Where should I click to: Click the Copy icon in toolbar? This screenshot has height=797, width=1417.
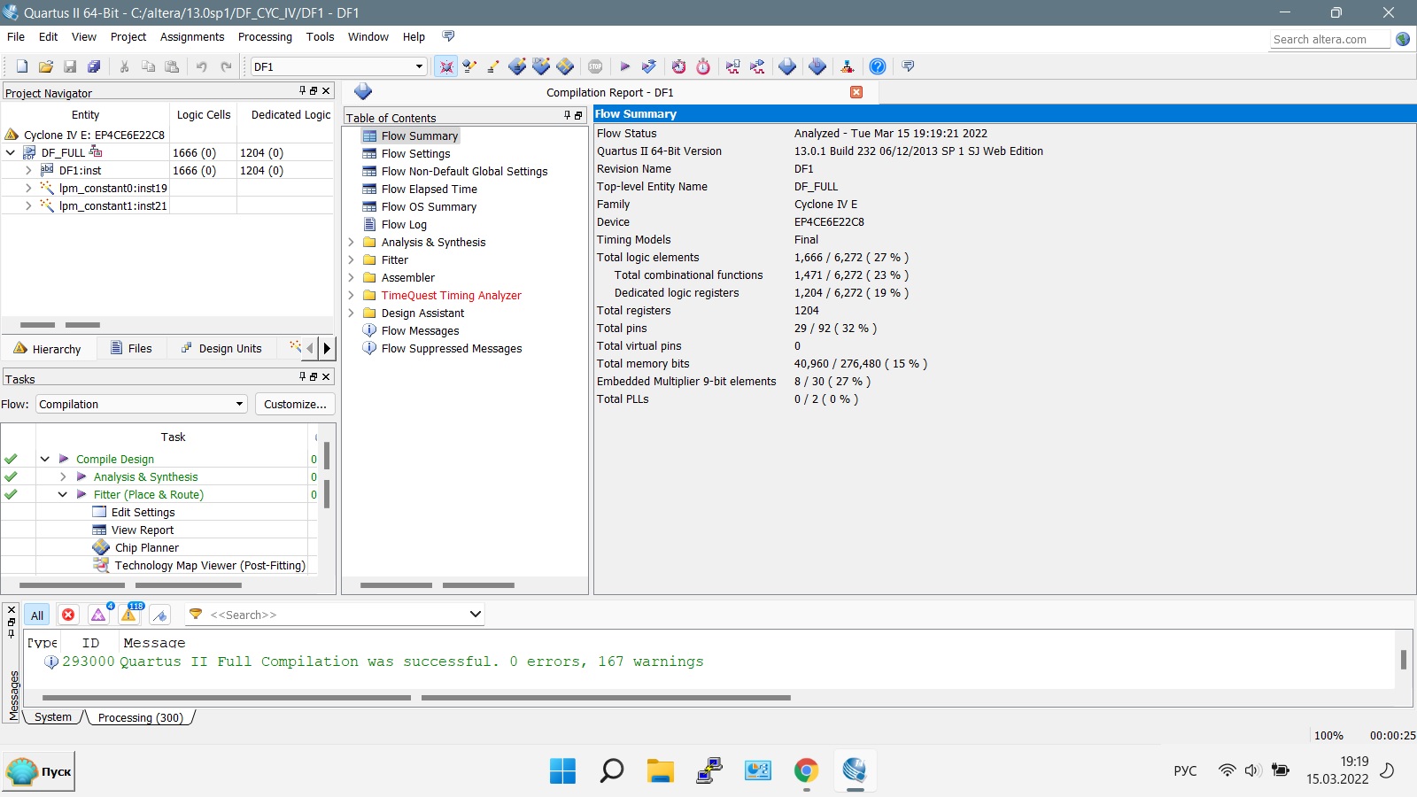pyautogui.click(x=149, y=66)
